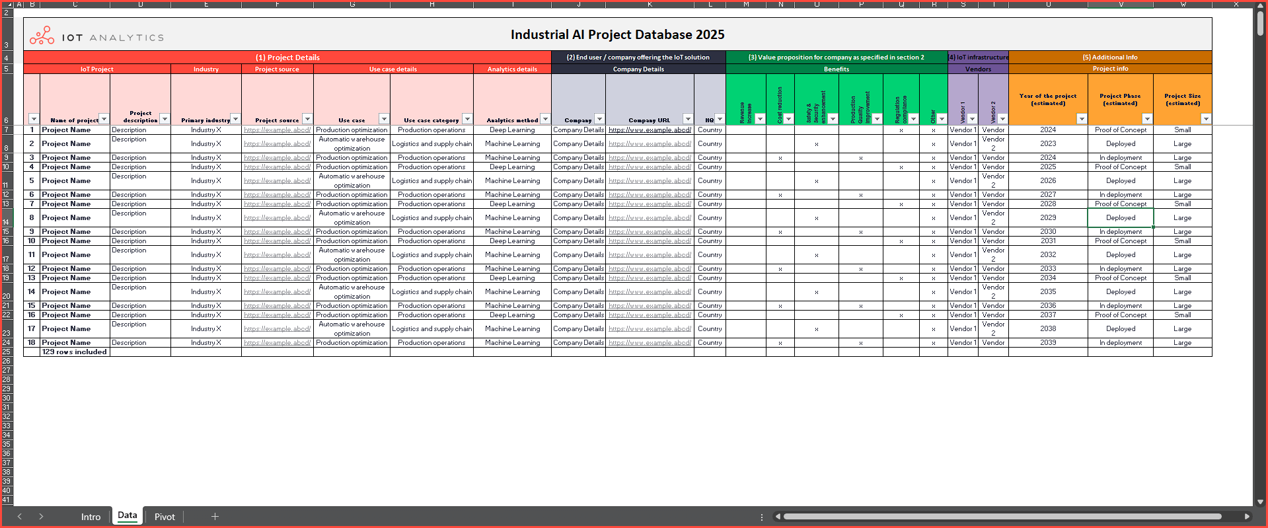
Task: Select row header 26
Action: click(7, 361)
